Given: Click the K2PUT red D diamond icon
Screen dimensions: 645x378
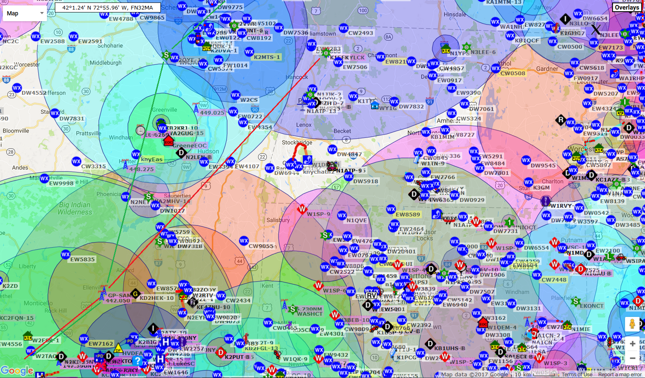Looking at the screenshot, I should click(x=221, y=353).
